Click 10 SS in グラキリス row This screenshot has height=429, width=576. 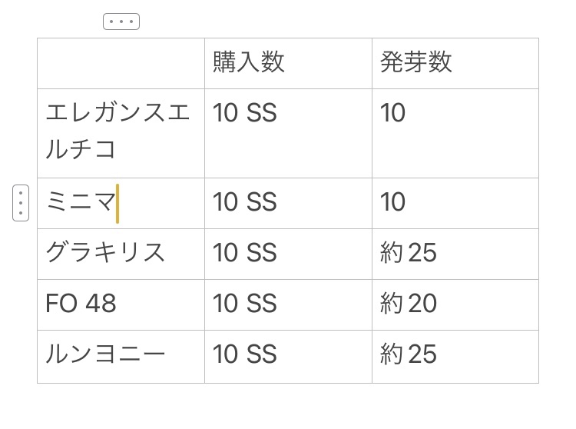[x=245, y=253]
